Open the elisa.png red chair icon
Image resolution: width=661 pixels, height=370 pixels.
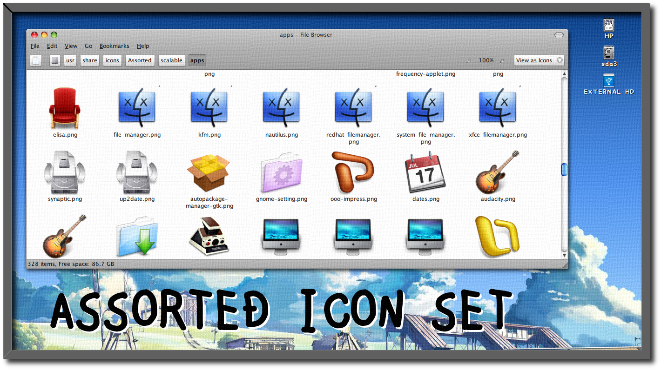click(x=64, y=106)
